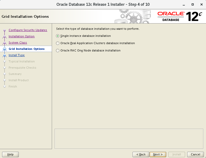The height and width of the screenshot is (158, 206).
Task: Click the Summary step text
Action: [x=15, y=74]
